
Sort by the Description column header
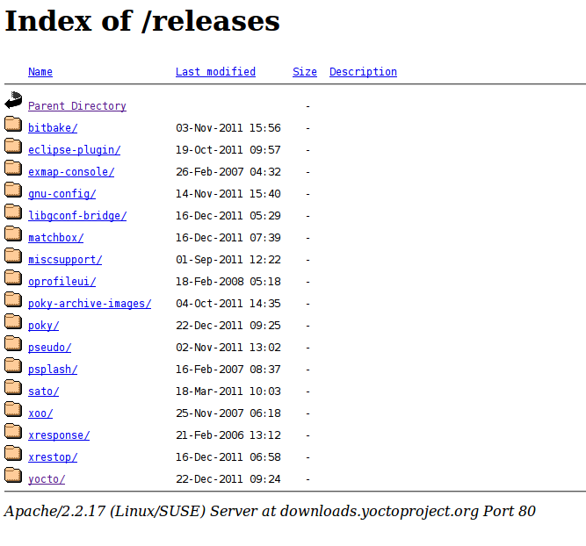click(363, 72)
